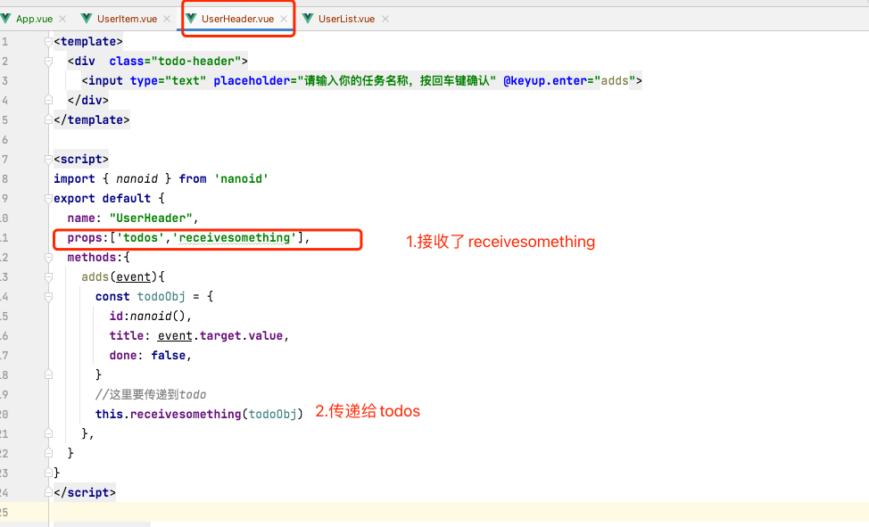Viewport: 869px width, 527px height.
Task: Close the UserHeader.vue tab
Action: (284, 19)
